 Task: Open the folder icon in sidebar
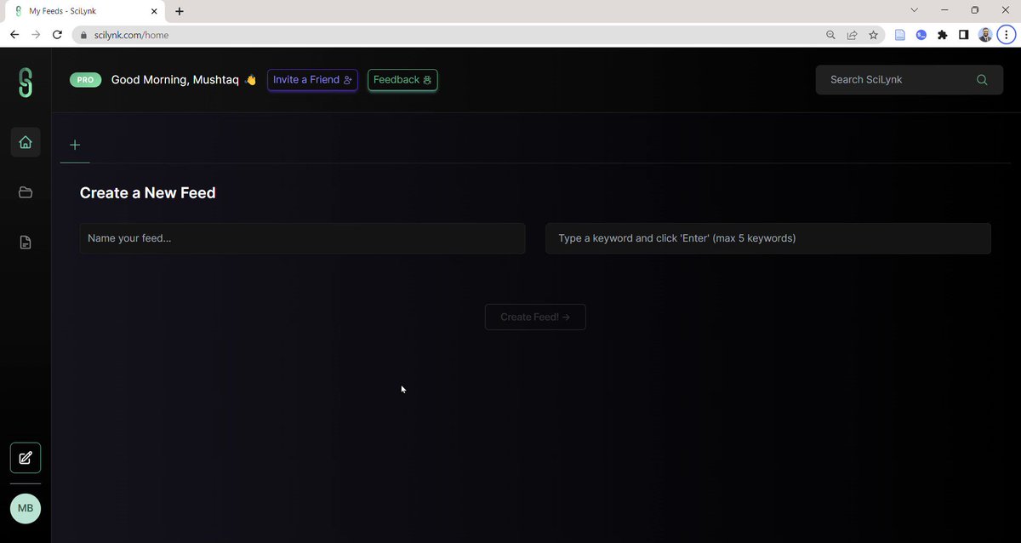[x=26, y=192]
